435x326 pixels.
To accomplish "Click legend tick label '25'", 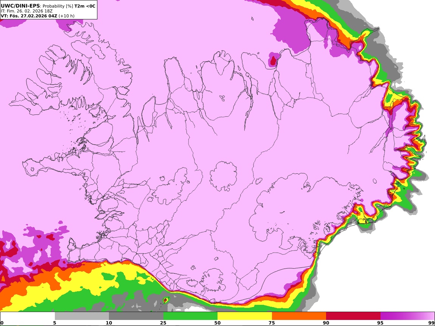I will click(x=163, y=323).
